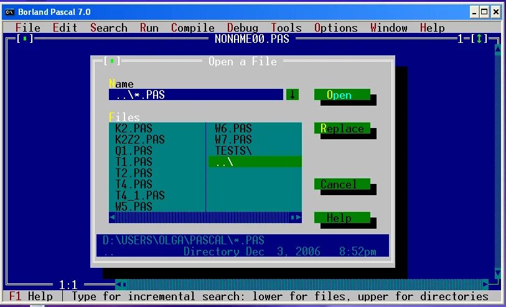Click the Replace button
This screenshot has height=307, width=506.
click(342, 128)
